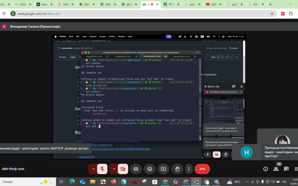Click the microphone site permission icon in address bar
The width and height of the screenshot is (298, 186).
coord(13,14)
